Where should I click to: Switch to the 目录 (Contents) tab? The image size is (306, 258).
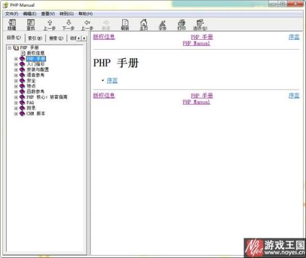(x=14, y=38)
